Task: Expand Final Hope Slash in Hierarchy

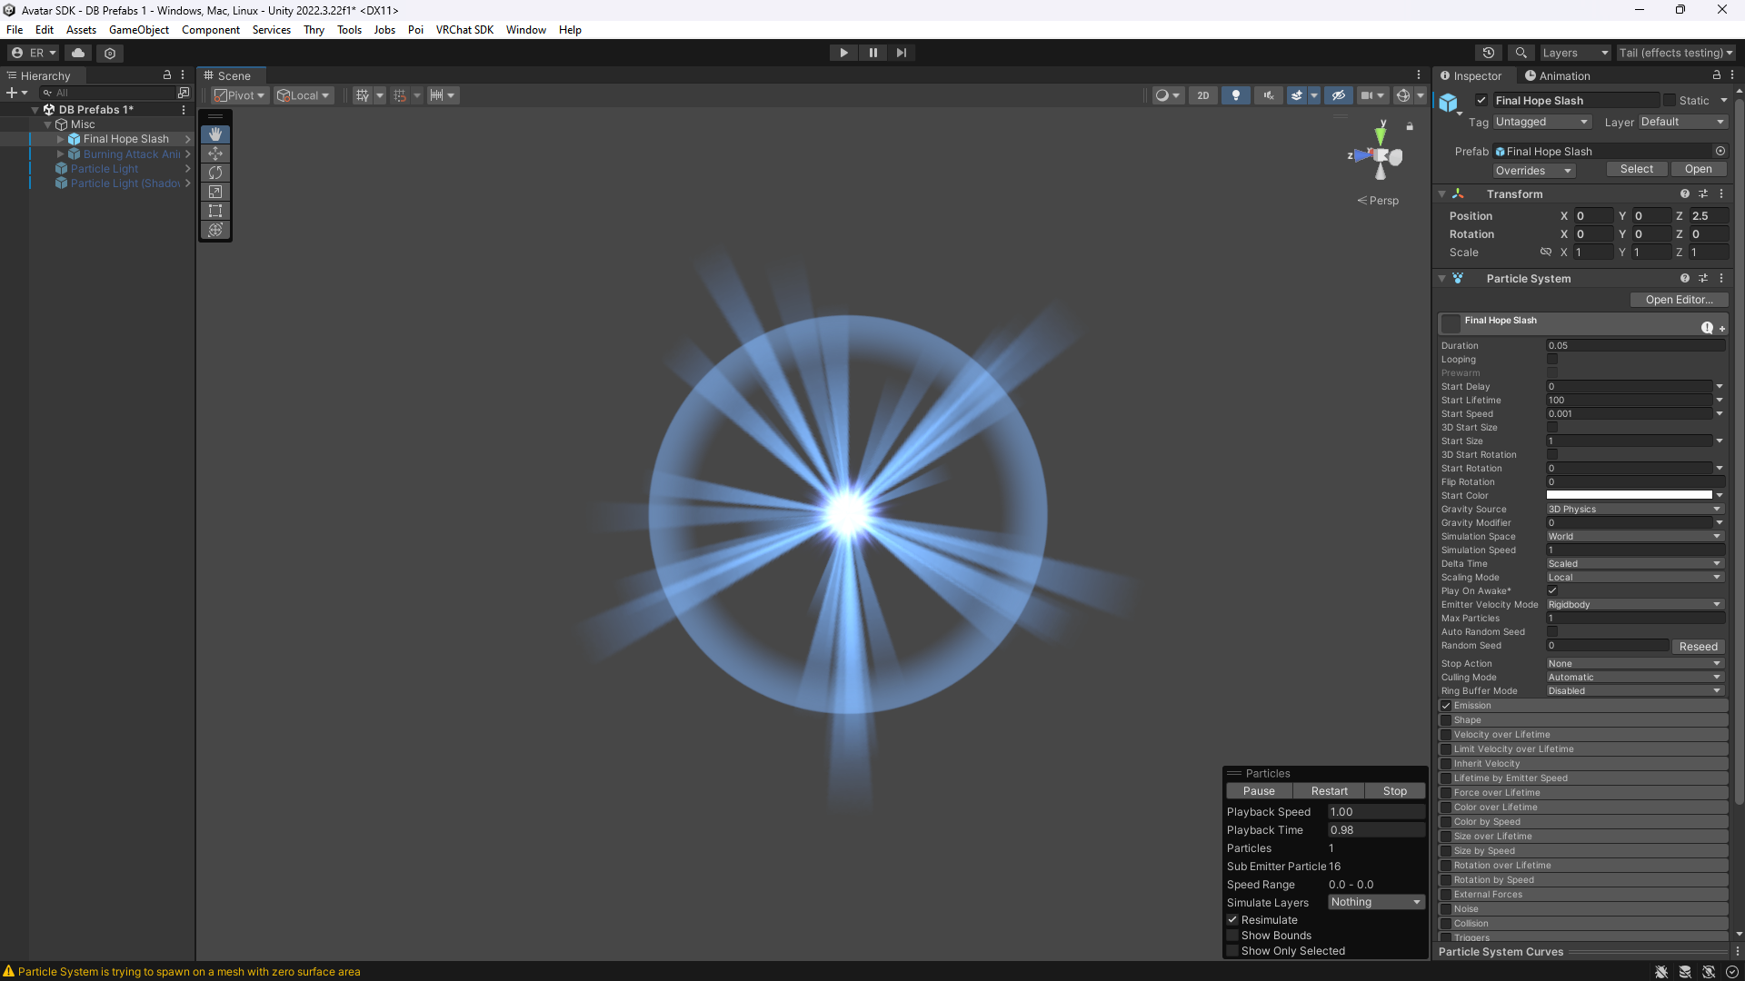Action: [x=61, y=139]
